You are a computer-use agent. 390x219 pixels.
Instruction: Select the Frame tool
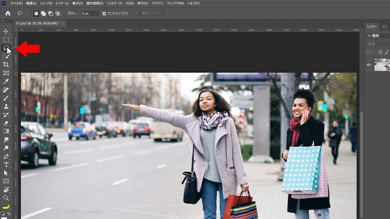(6, 73)
